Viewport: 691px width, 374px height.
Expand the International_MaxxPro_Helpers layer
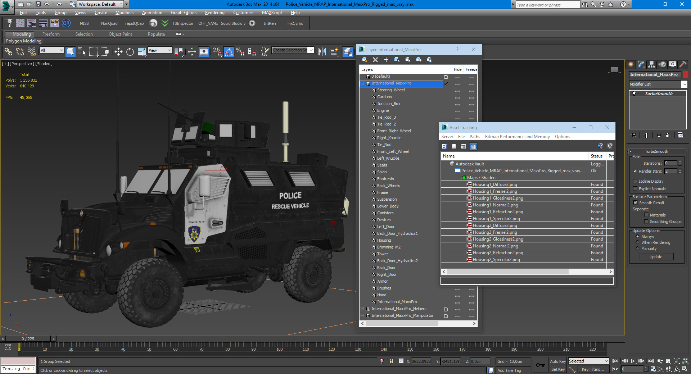coord(362,309)
